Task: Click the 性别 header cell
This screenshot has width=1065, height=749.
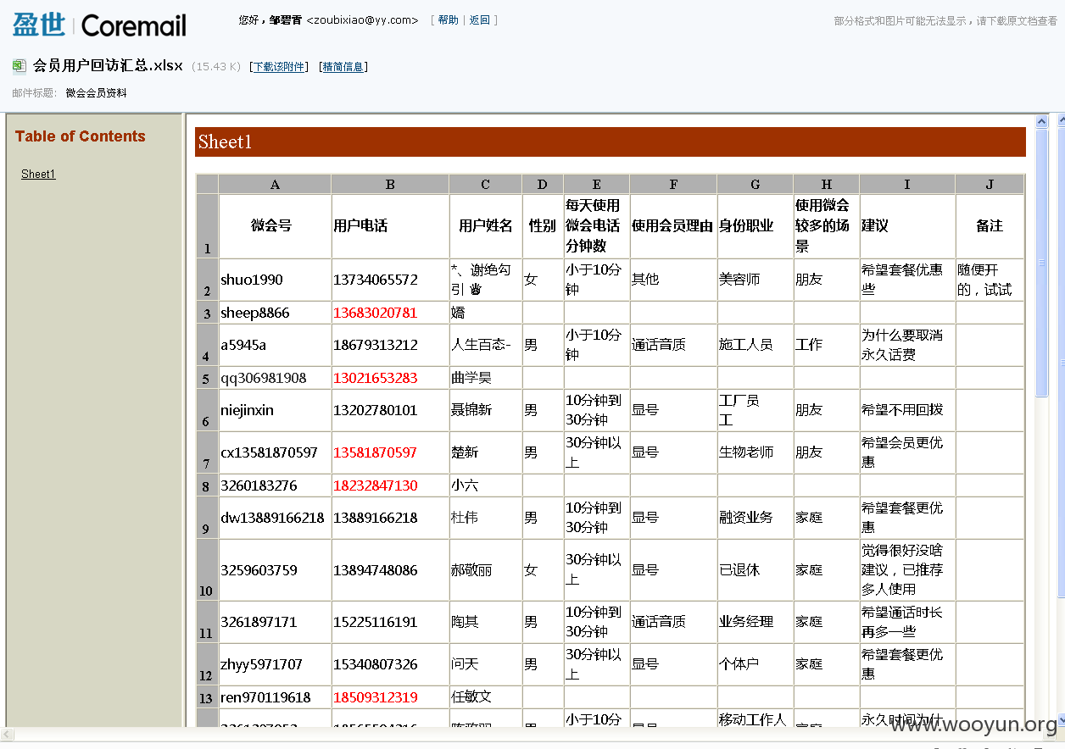Action: [543, 226]
